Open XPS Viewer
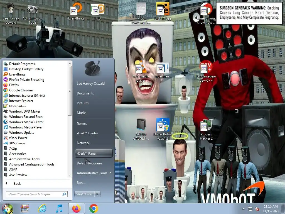Image resolution: width=285 pixels, height=214 pixels. 17,143
